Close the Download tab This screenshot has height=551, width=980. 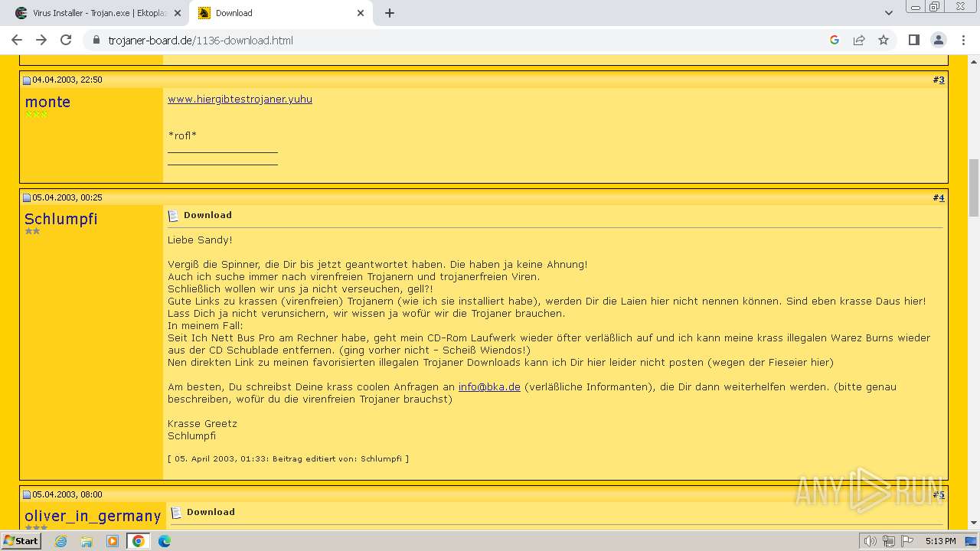tap(361, 13)
